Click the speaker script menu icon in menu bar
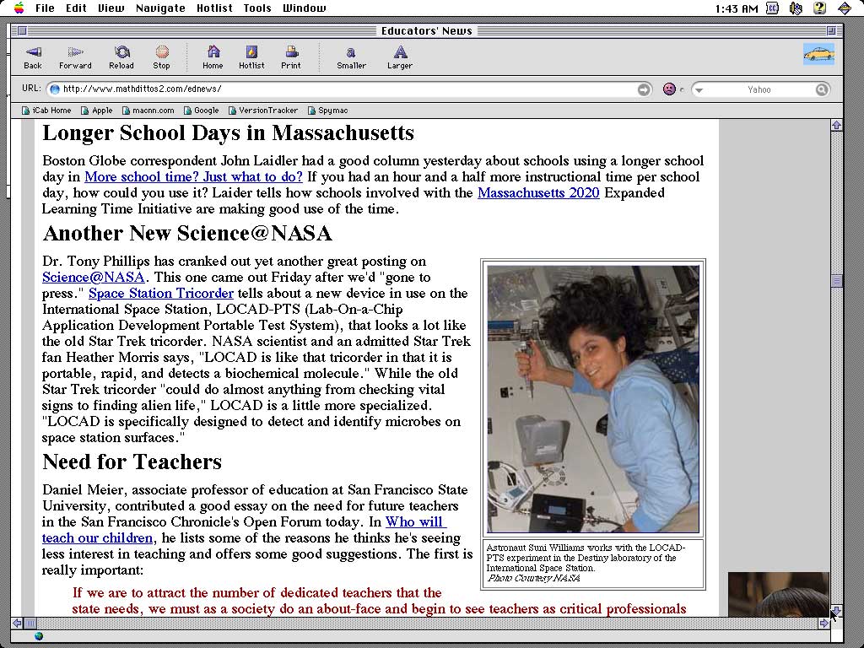Image resolution: width=864 pixels, height=648 pixels. (796, 8)
